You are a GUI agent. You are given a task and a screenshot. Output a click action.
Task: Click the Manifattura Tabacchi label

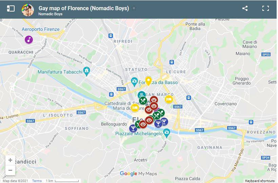pyautogui.click(x=60, y=72)
